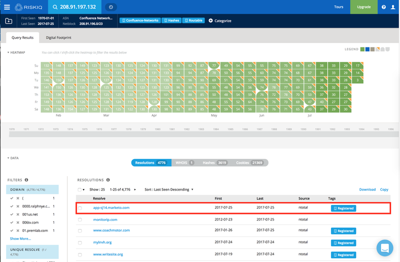Click the Hashes tag in header
Screen dimensions: 400x262
pos(171,20)
